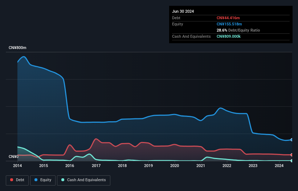This screenshot has width=298, height=191.
Task: Click the 2015 x-axis label
Action: 44,166
